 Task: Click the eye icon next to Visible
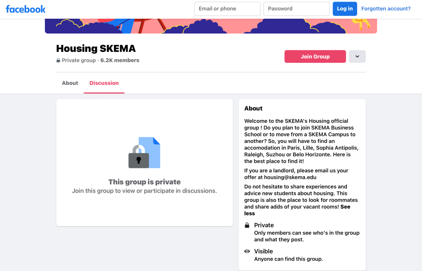(x=247, y=252)
